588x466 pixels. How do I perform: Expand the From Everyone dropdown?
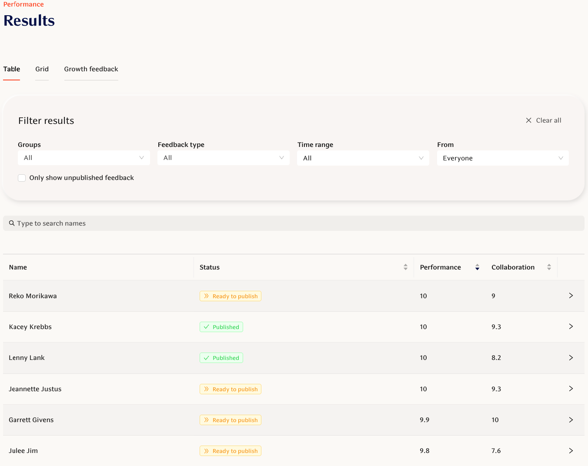pyautogui.click(x=502, y=158)
